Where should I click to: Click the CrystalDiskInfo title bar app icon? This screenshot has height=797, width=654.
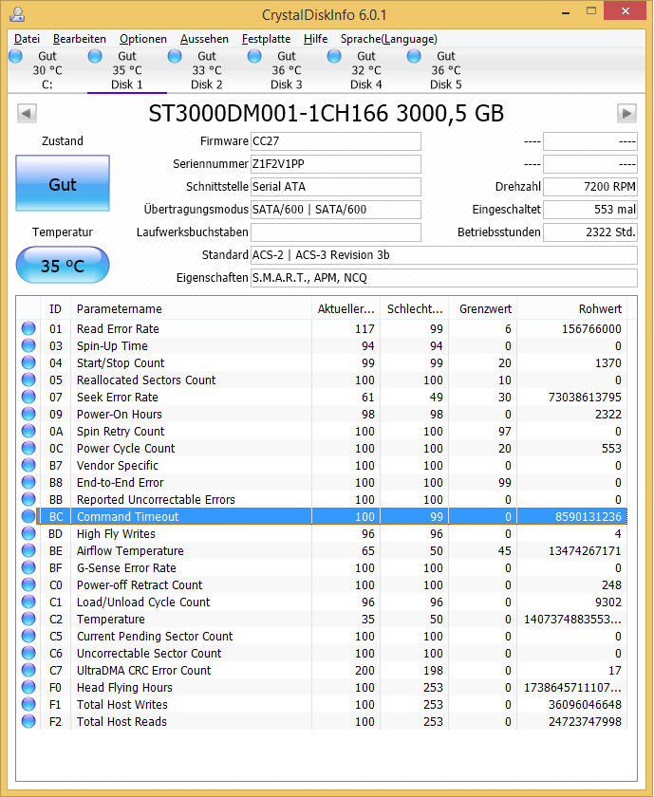coord(17,14)
